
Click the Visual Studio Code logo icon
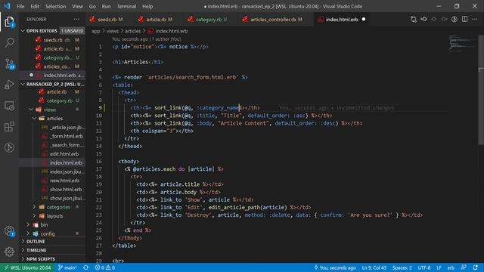[7, 6]
